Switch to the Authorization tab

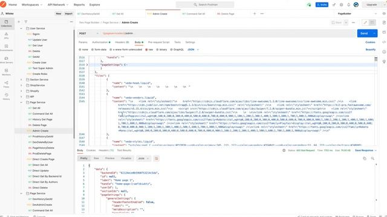click(101, 42)
